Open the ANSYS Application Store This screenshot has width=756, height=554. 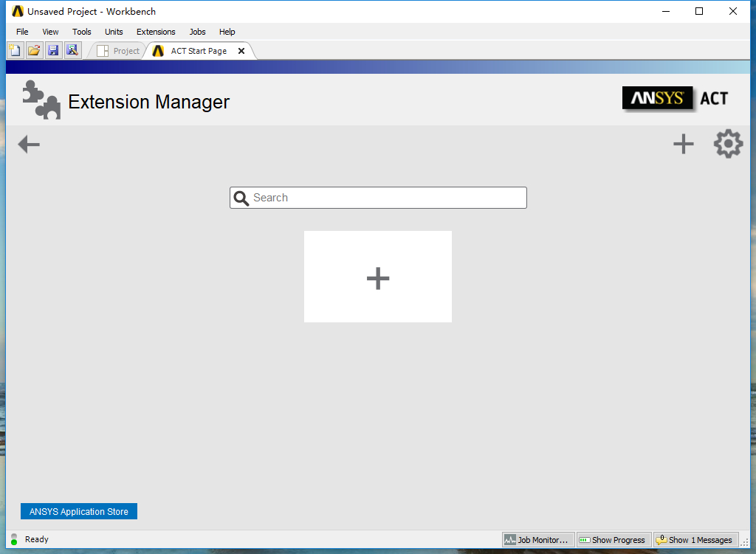point(79,512)
